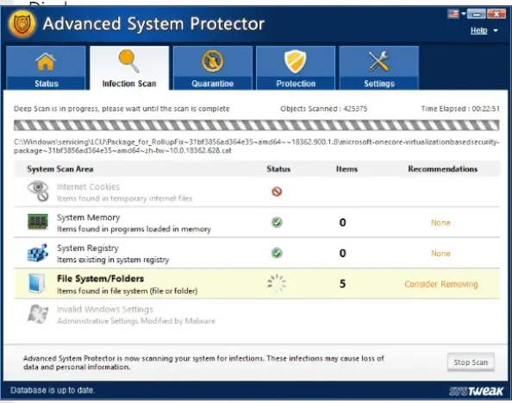Click the Advanced System Protector shield logo
Viewport: 512px width, 403px height.
(22, 24)
